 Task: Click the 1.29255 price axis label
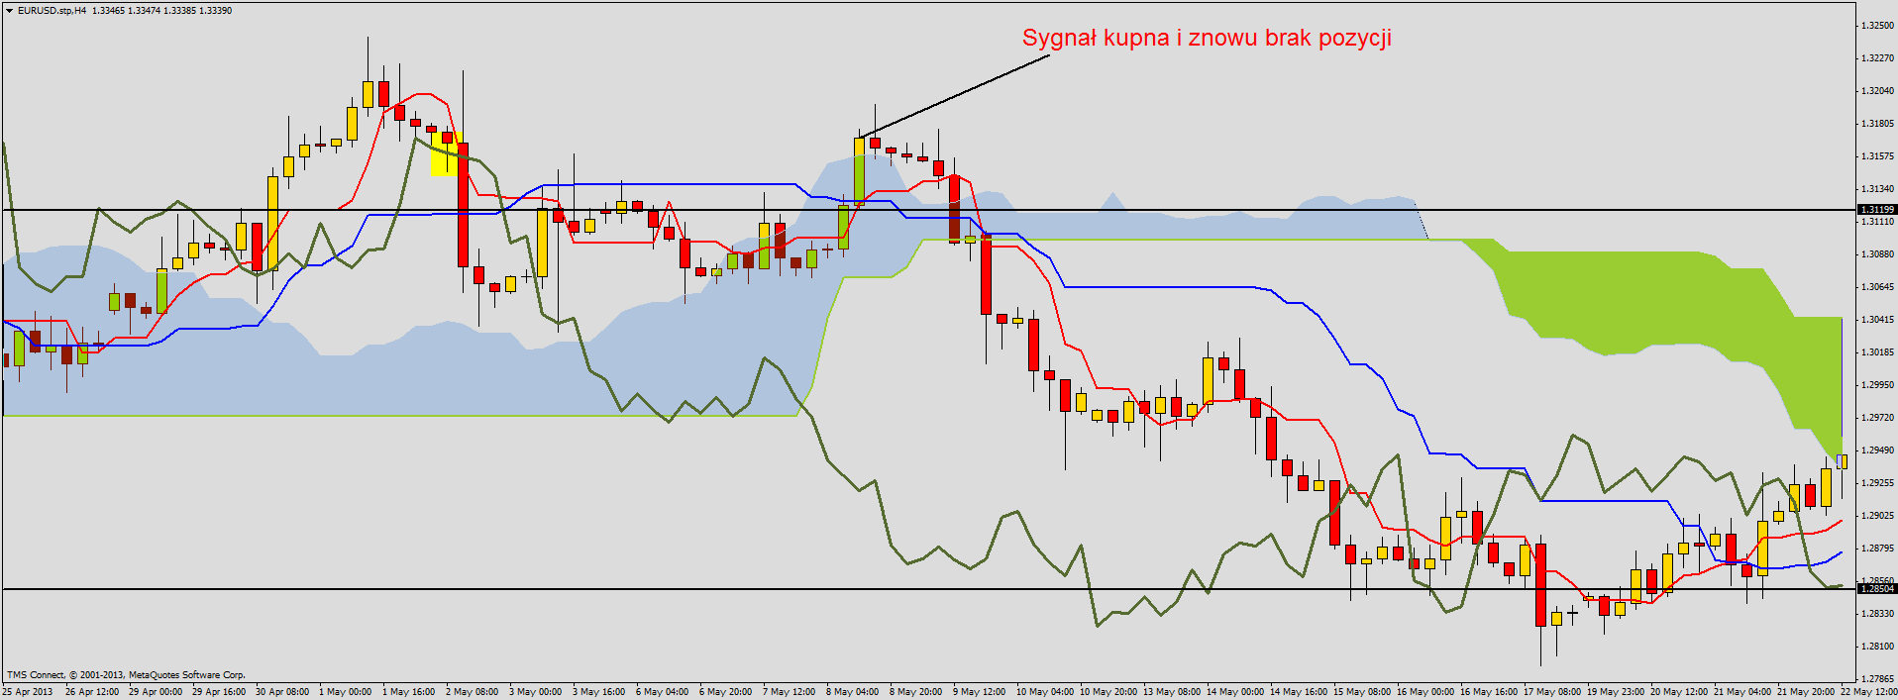(x=1877, y=483)
